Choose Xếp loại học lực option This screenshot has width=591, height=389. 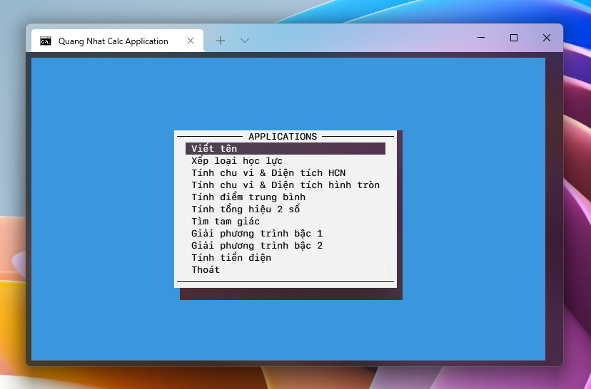click(x=237, y=161)
